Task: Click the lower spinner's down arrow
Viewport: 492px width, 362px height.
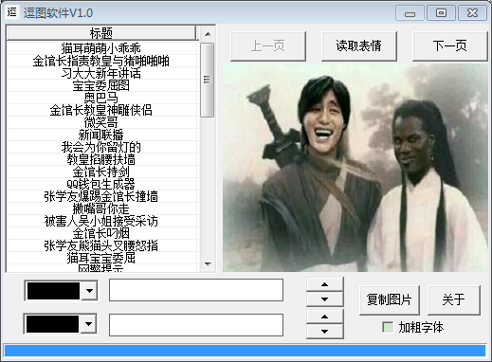Action: pyautogui.click(x=324, y=332)
